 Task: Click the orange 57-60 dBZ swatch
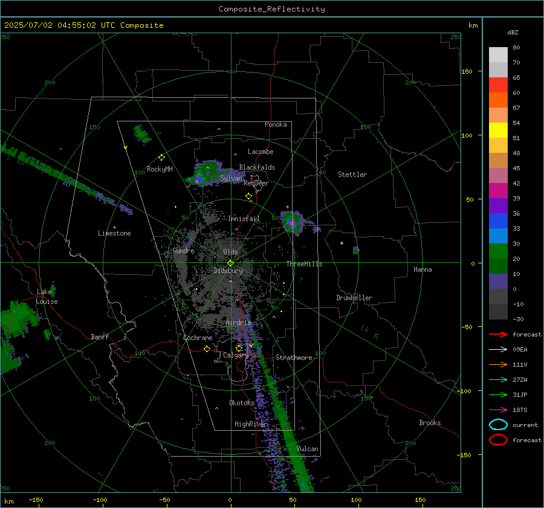pyautogui.click(x=498, y=100)
